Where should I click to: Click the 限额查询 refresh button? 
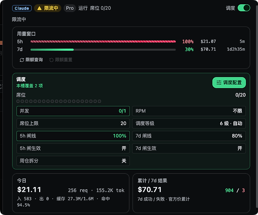(31, 60)
